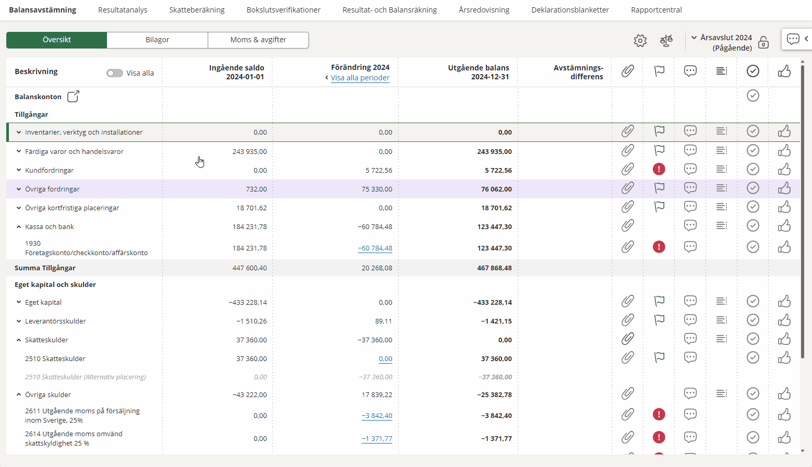The height and width of the screenshot is (467, 812).
Task: Click the padlock icon beside Årsavslut 2024
Action: [763, 42]
